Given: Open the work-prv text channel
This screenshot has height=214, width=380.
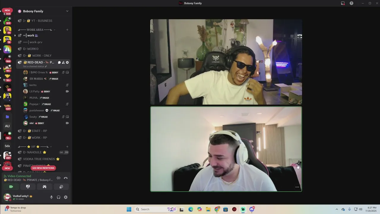Looking at the screenshot, I should (x=43, y=42).
